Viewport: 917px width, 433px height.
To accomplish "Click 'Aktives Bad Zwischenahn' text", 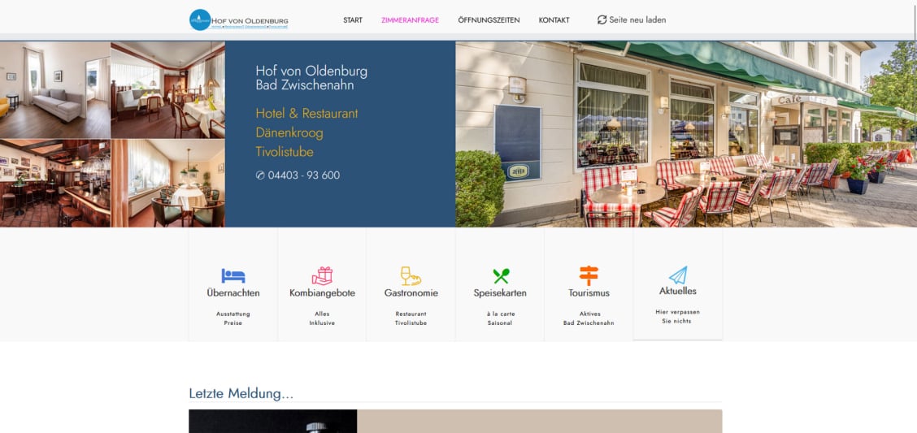I will pyautogui.click(x=589, y=318).
